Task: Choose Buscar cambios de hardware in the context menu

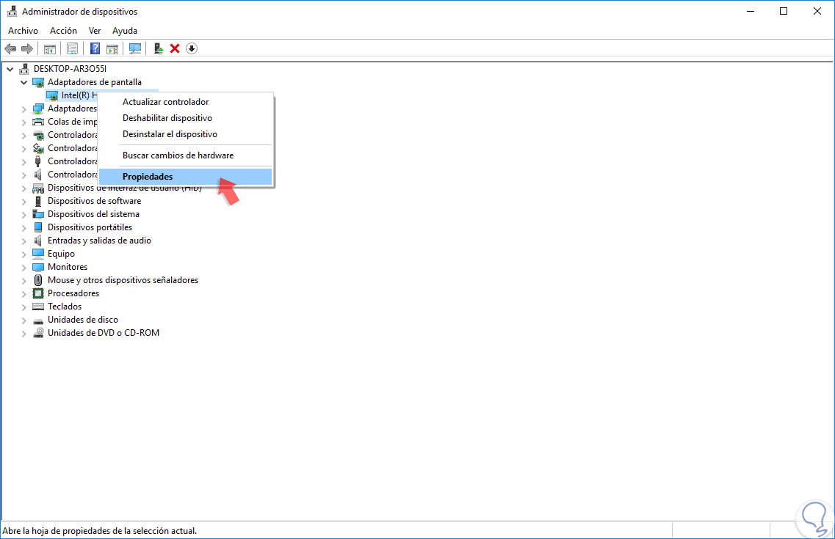Action: [186, 155]
